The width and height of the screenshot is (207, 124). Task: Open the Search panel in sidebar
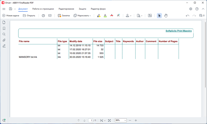pos(4,34)
